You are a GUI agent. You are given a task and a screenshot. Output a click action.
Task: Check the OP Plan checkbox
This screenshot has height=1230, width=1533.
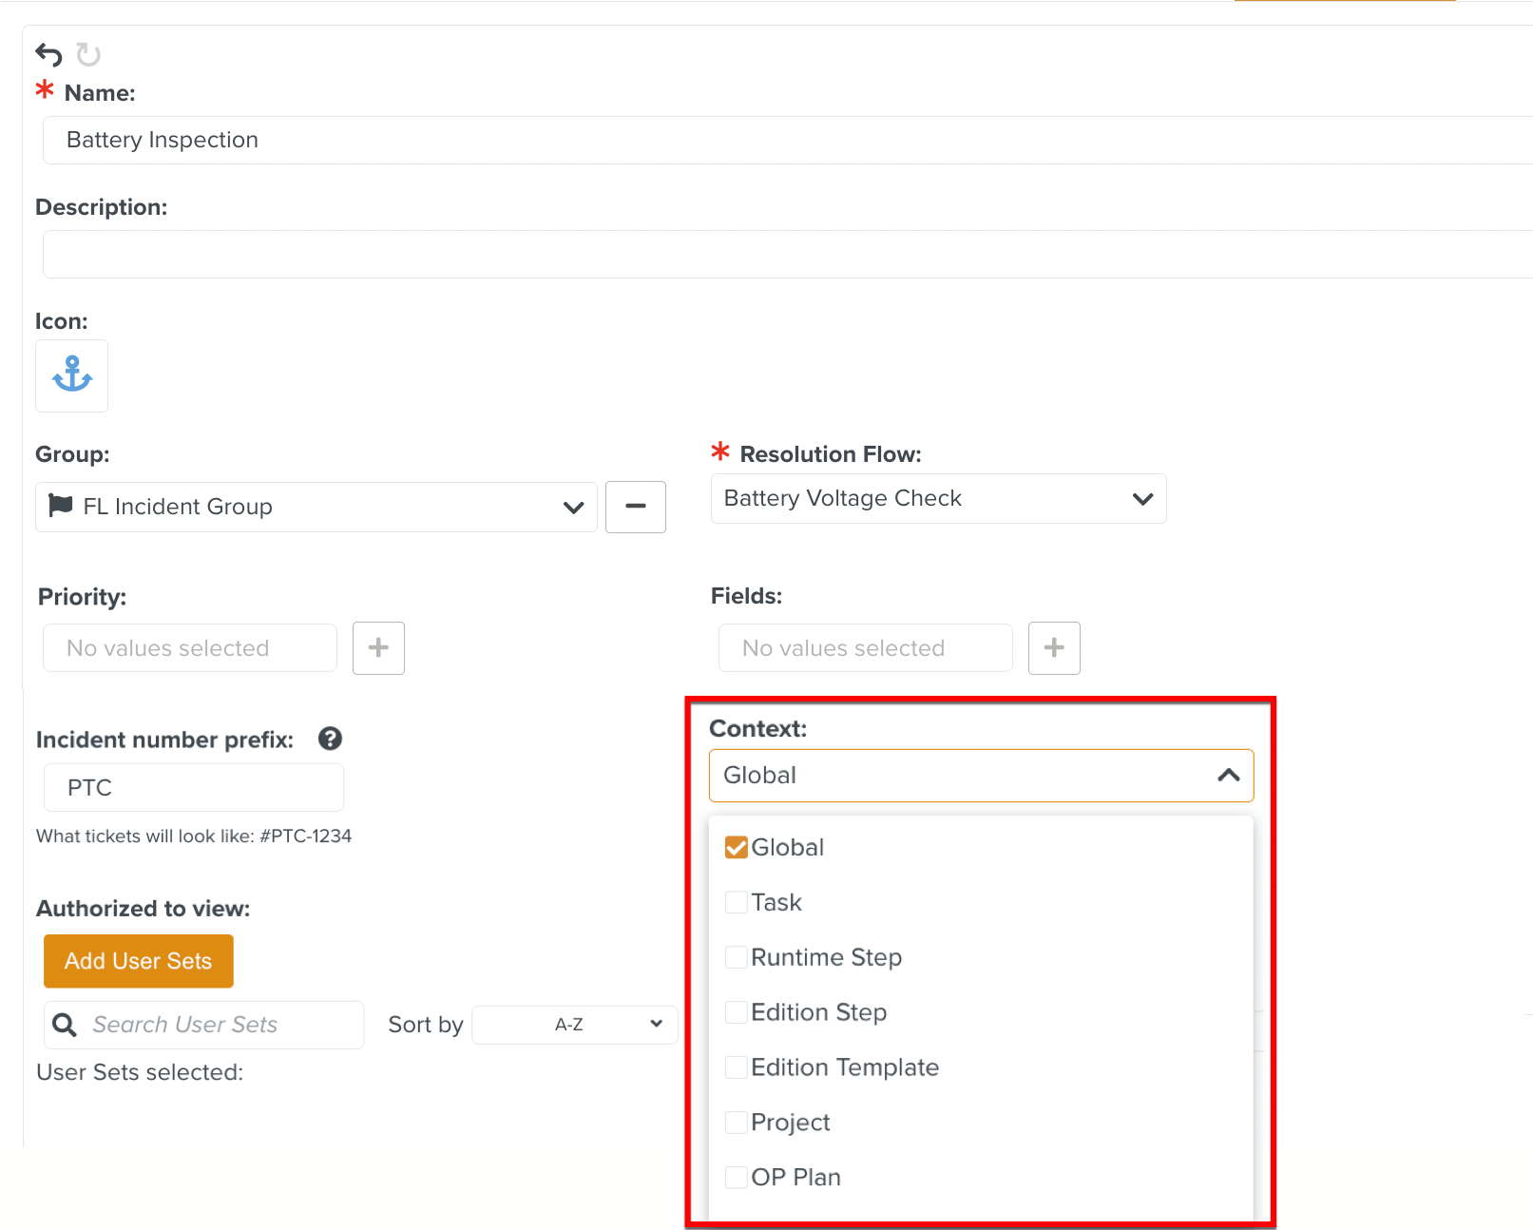pos(737,1178)
